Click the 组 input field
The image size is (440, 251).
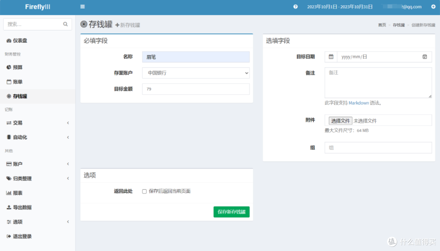coord(378,148)
